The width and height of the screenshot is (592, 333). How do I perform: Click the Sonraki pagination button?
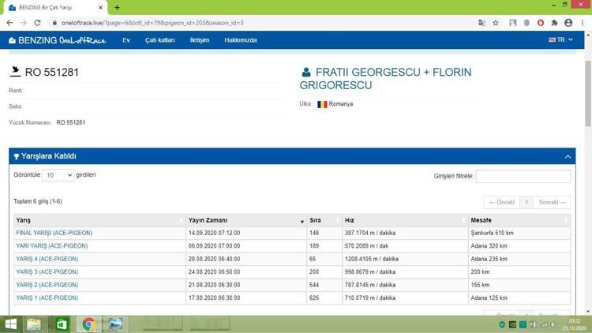tap(552, 202)
